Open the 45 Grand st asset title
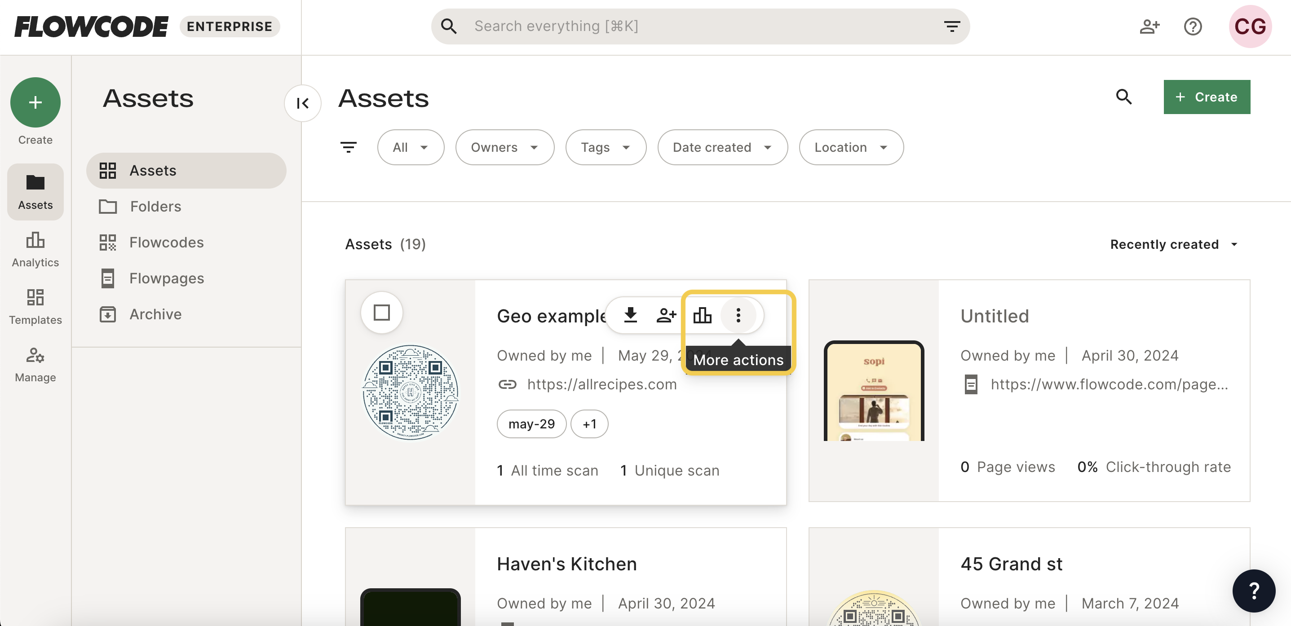 click(1011, 564)
